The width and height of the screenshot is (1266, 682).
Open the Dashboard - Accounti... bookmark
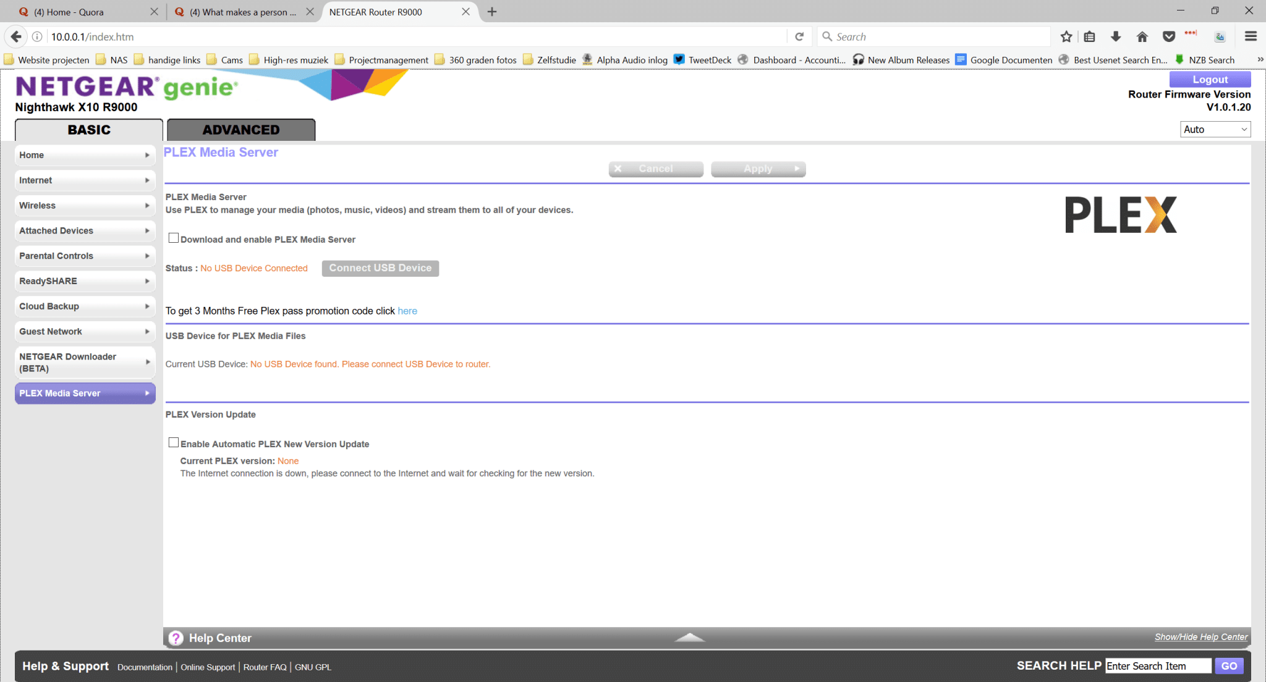pos(792,59)
